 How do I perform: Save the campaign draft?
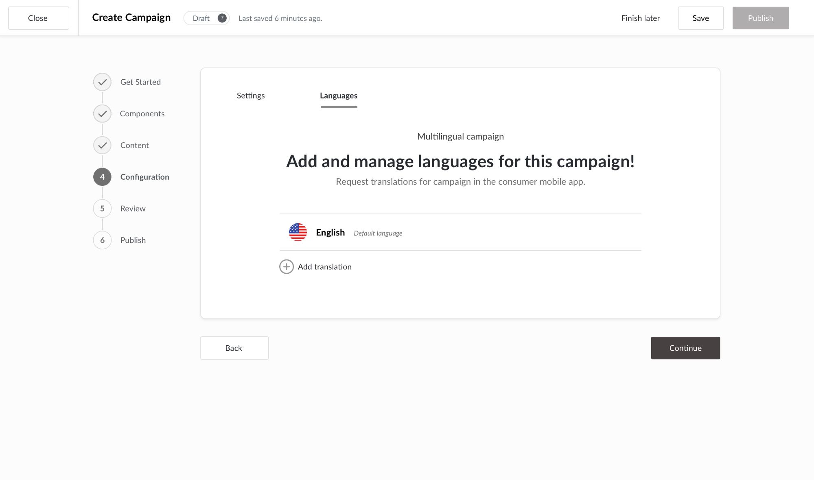click(700, 18)
